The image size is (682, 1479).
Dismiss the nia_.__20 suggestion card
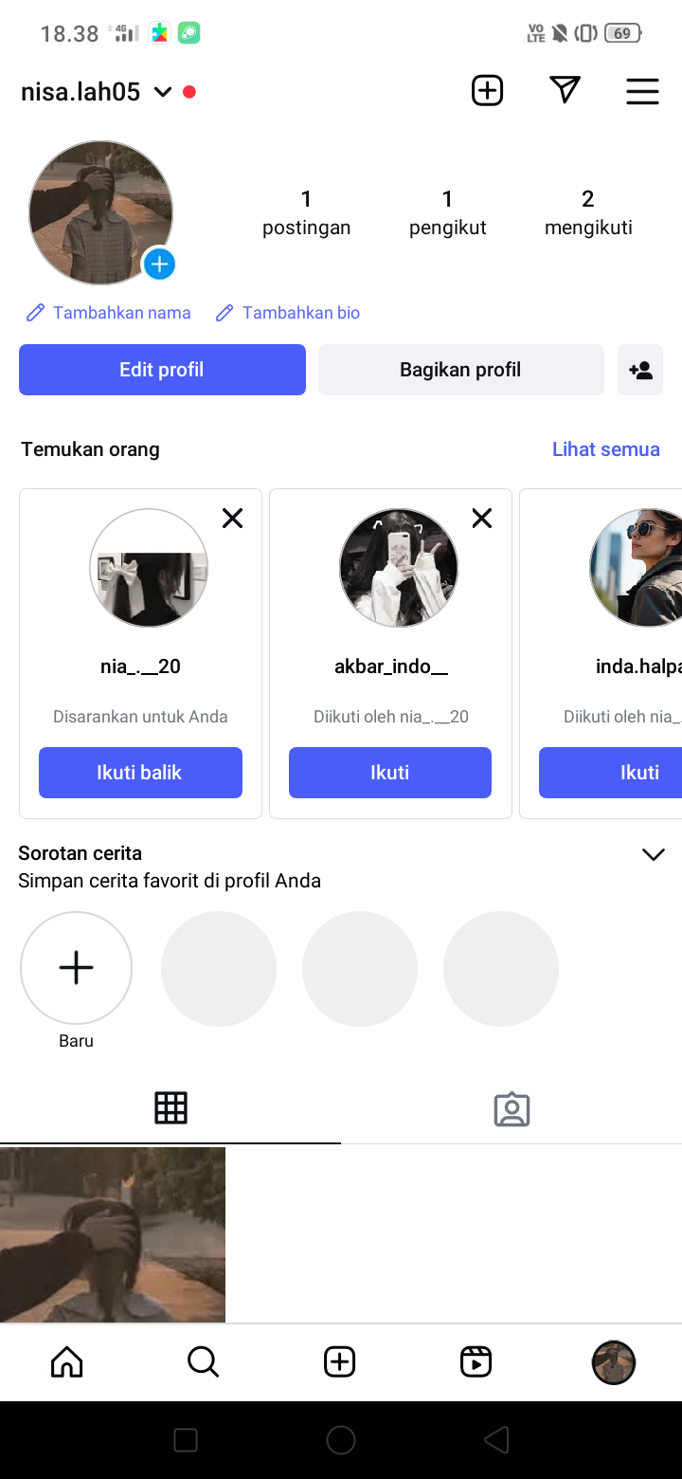coord(232,518)
